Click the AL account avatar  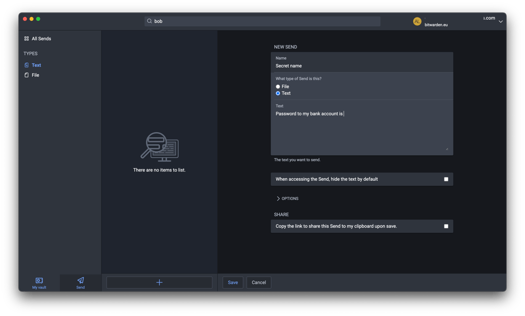(417, 22)
